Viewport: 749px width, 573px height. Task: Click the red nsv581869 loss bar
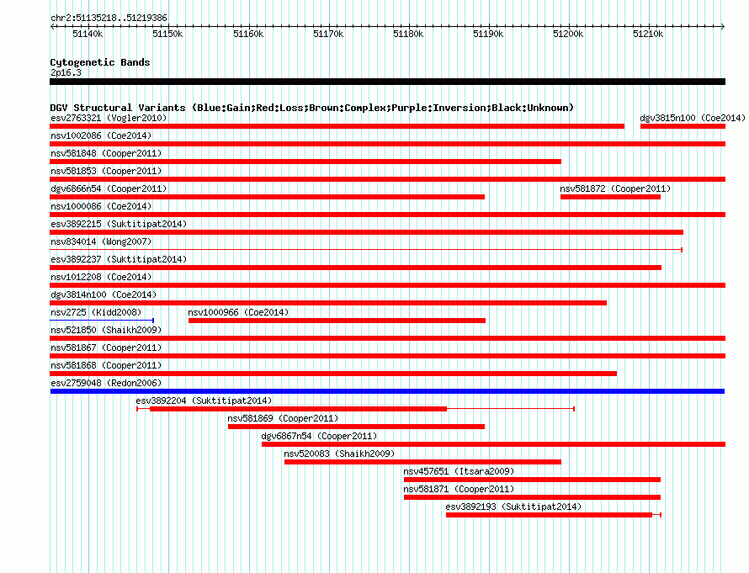[x=356, y=427]
